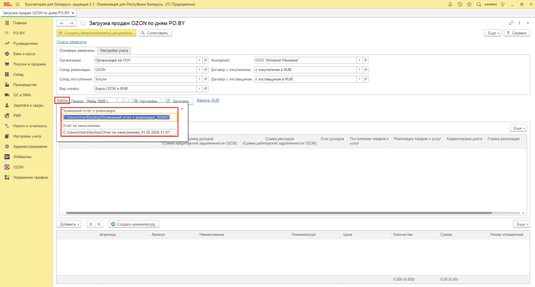Click the Сопоставить button

tap(155, 33)
